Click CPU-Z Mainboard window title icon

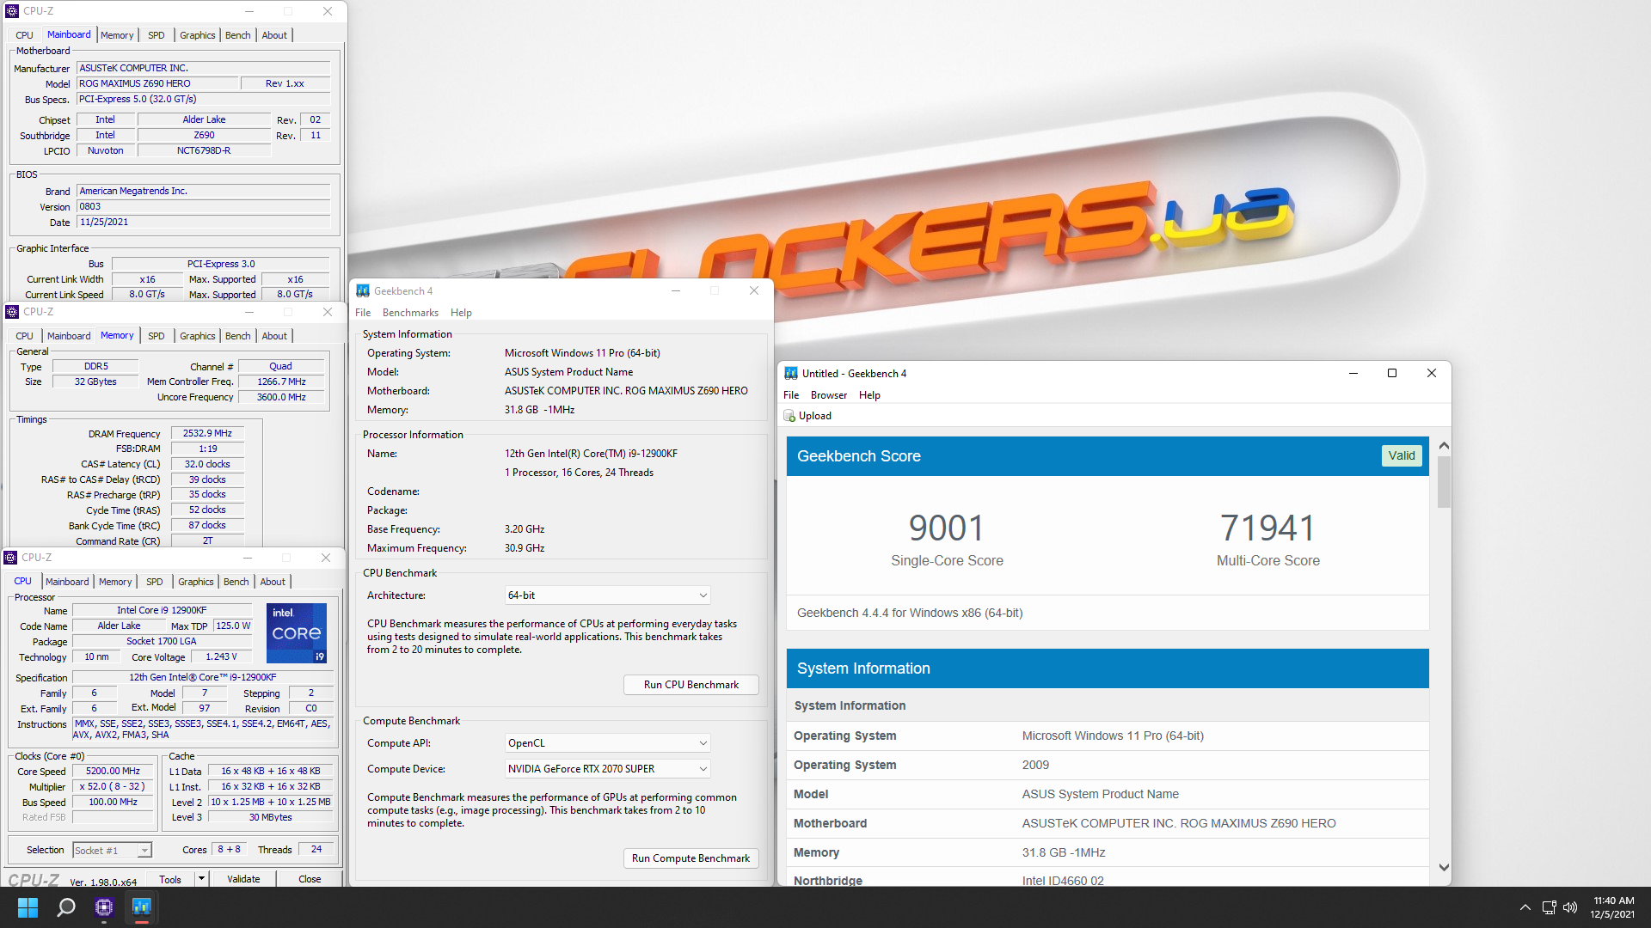click(12, 11)
